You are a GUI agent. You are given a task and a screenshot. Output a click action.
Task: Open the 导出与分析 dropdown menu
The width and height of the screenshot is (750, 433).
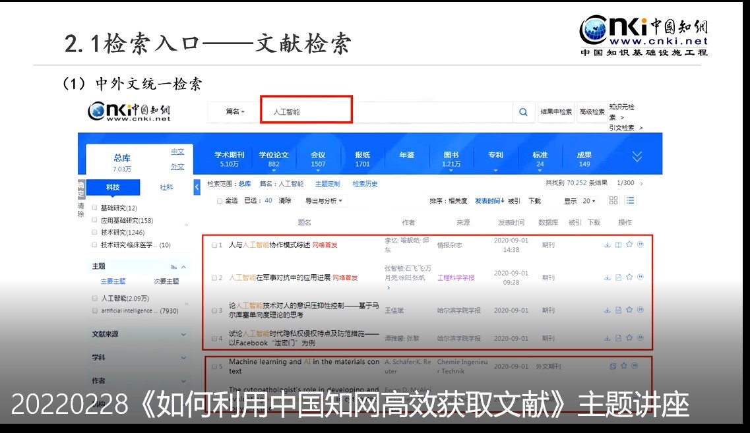pyautogui.click(x=324, y=201)
